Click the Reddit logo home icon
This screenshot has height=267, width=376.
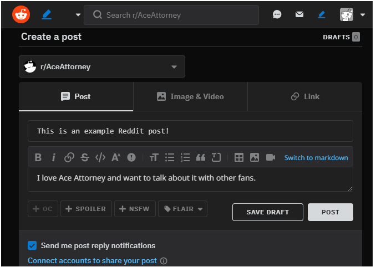(21, 14)
